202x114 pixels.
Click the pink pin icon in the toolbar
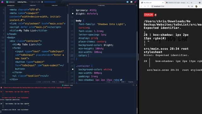coord(135,2)
